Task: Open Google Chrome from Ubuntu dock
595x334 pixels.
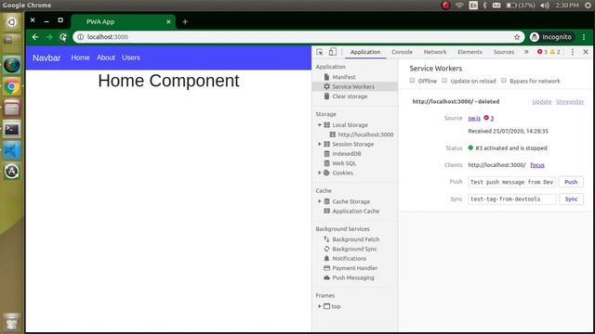Action: click(x=12, y=87)
